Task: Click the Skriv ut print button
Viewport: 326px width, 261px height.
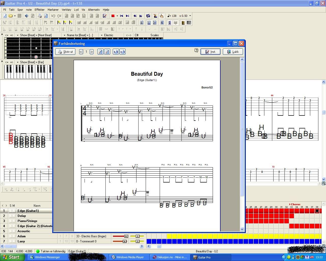Action: pos(65,52)
